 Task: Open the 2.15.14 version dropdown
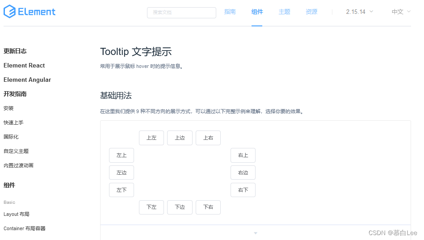coord(359,12)
